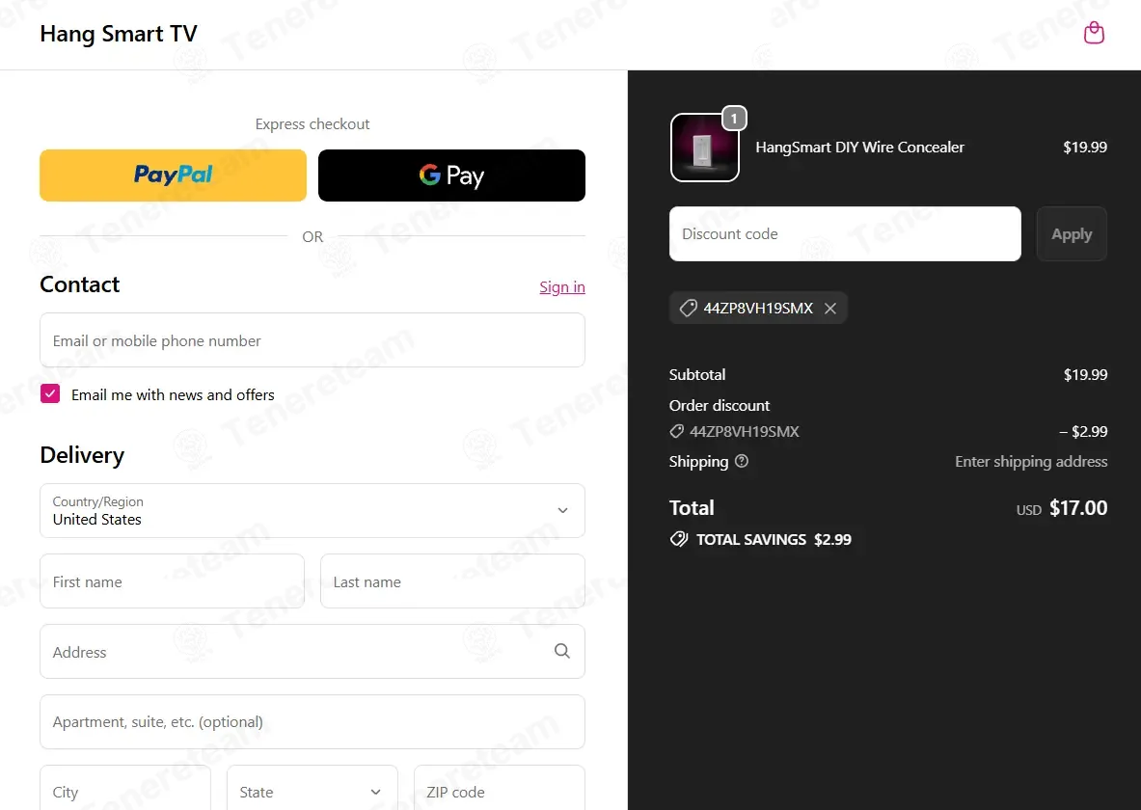The image size is (1141, 810).
Task: Uncheck Email me with news and offers
Action: (x=50, y=393)
